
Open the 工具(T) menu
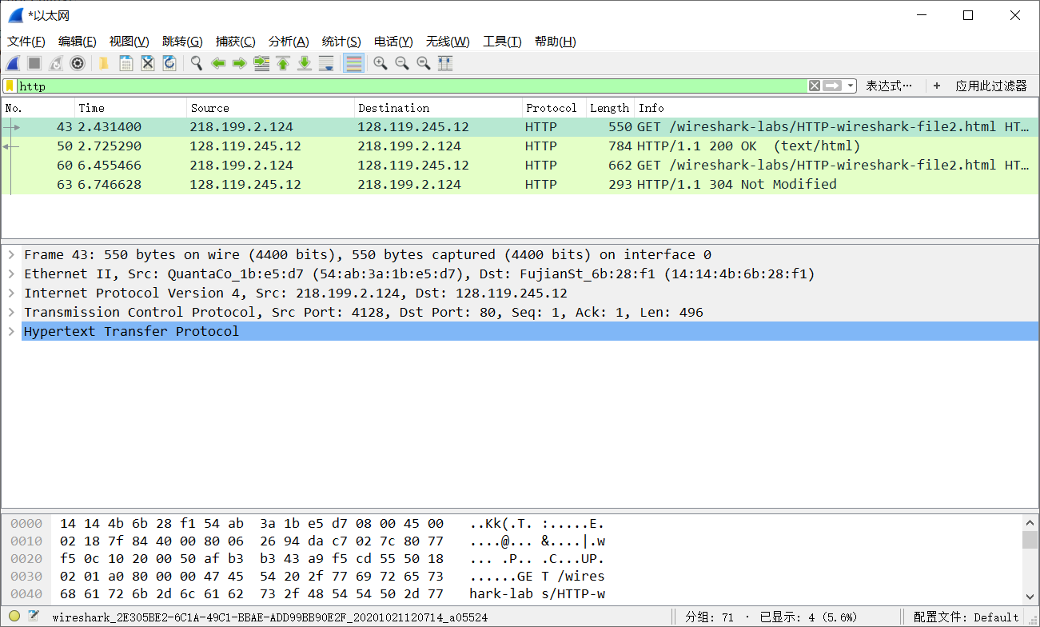click(x=502, y=42)
